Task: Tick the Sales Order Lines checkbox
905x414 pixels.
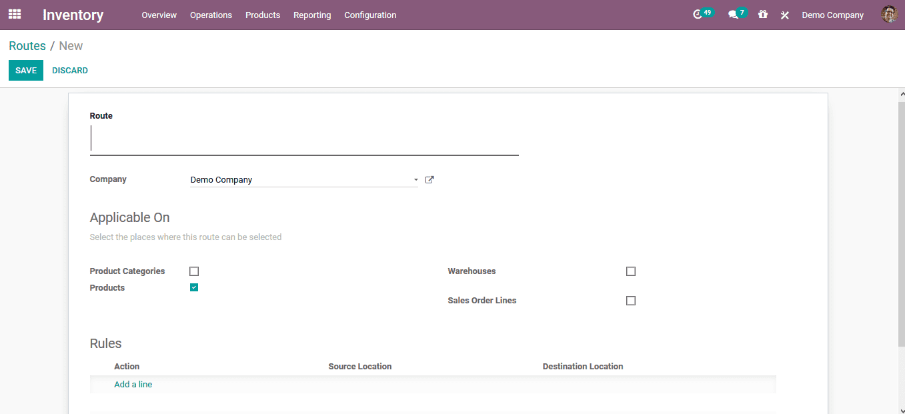Action: click(631, 301)
